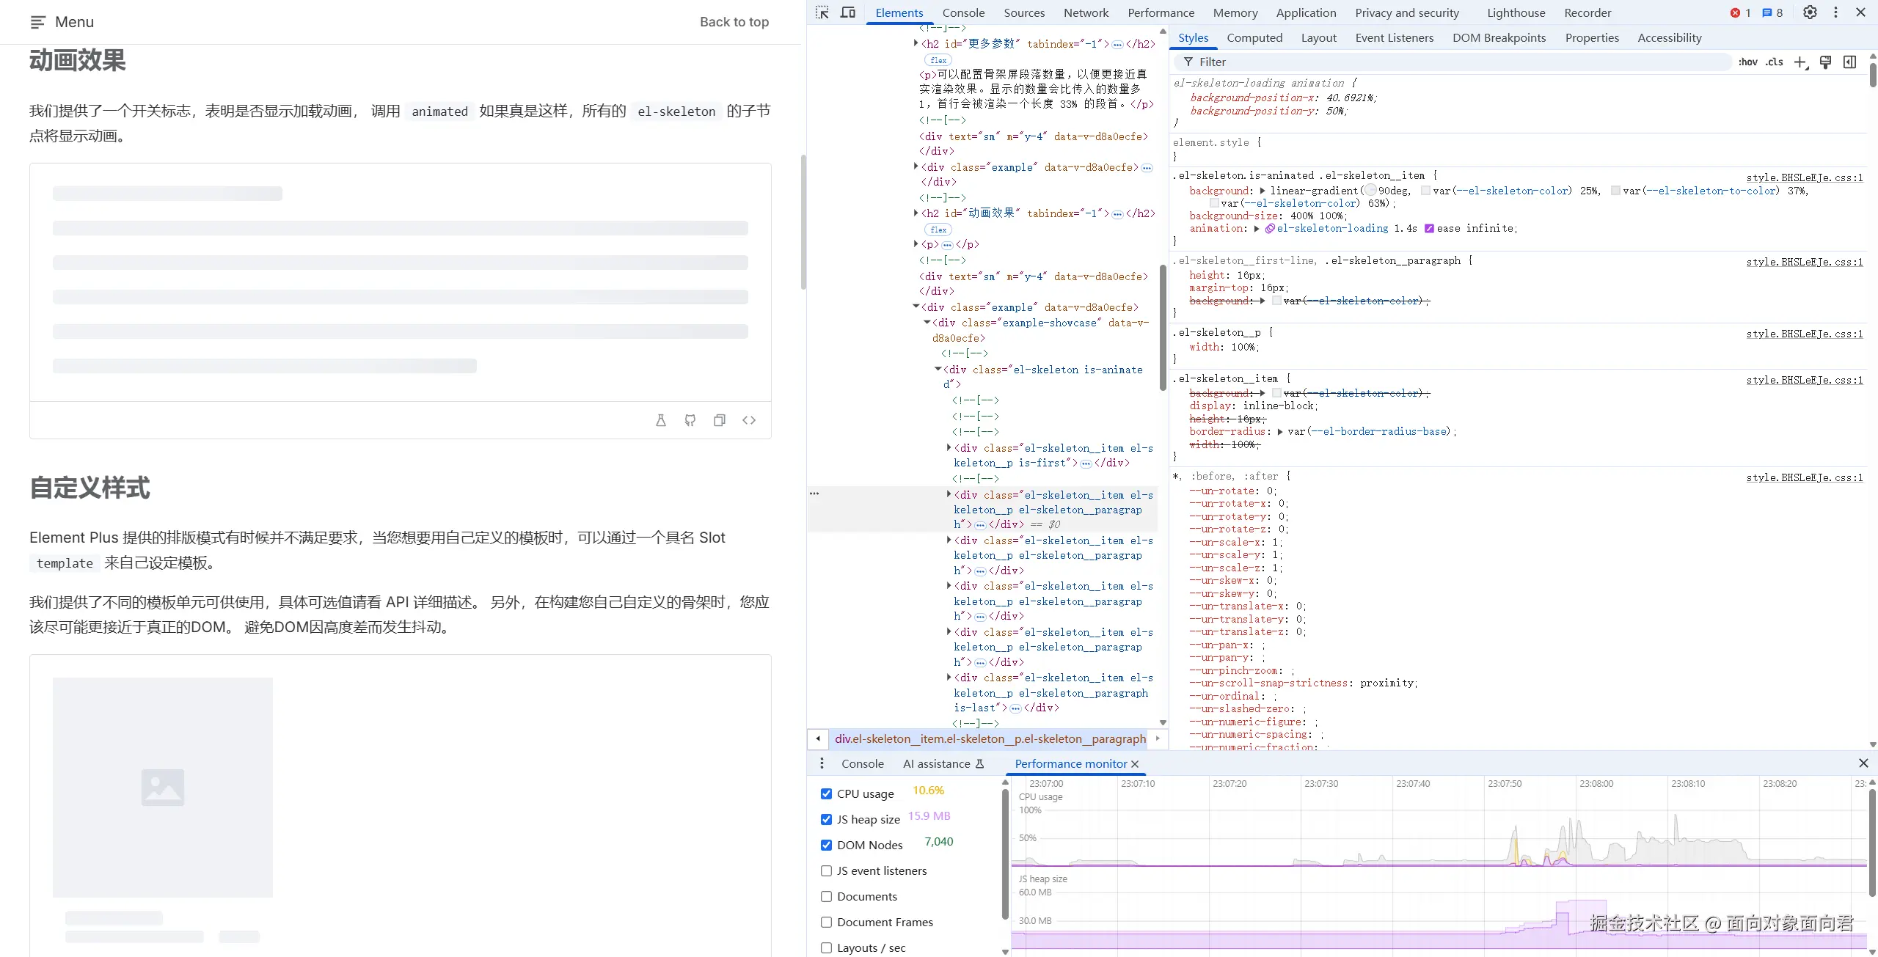Open the GitHub icon in the example toolbar
The height and width of the screenshot is (957, 1878).
pos(690,420)
